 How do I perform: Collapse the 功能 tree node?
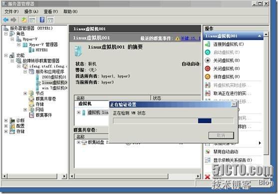click(6, 55)
